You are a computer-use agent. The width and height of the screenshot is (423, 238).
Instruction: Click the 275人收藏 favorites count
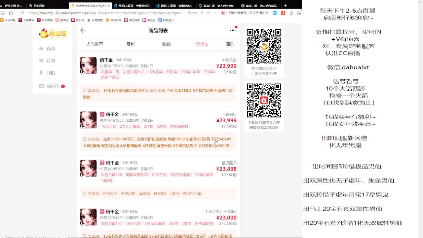tap(228, 224)
